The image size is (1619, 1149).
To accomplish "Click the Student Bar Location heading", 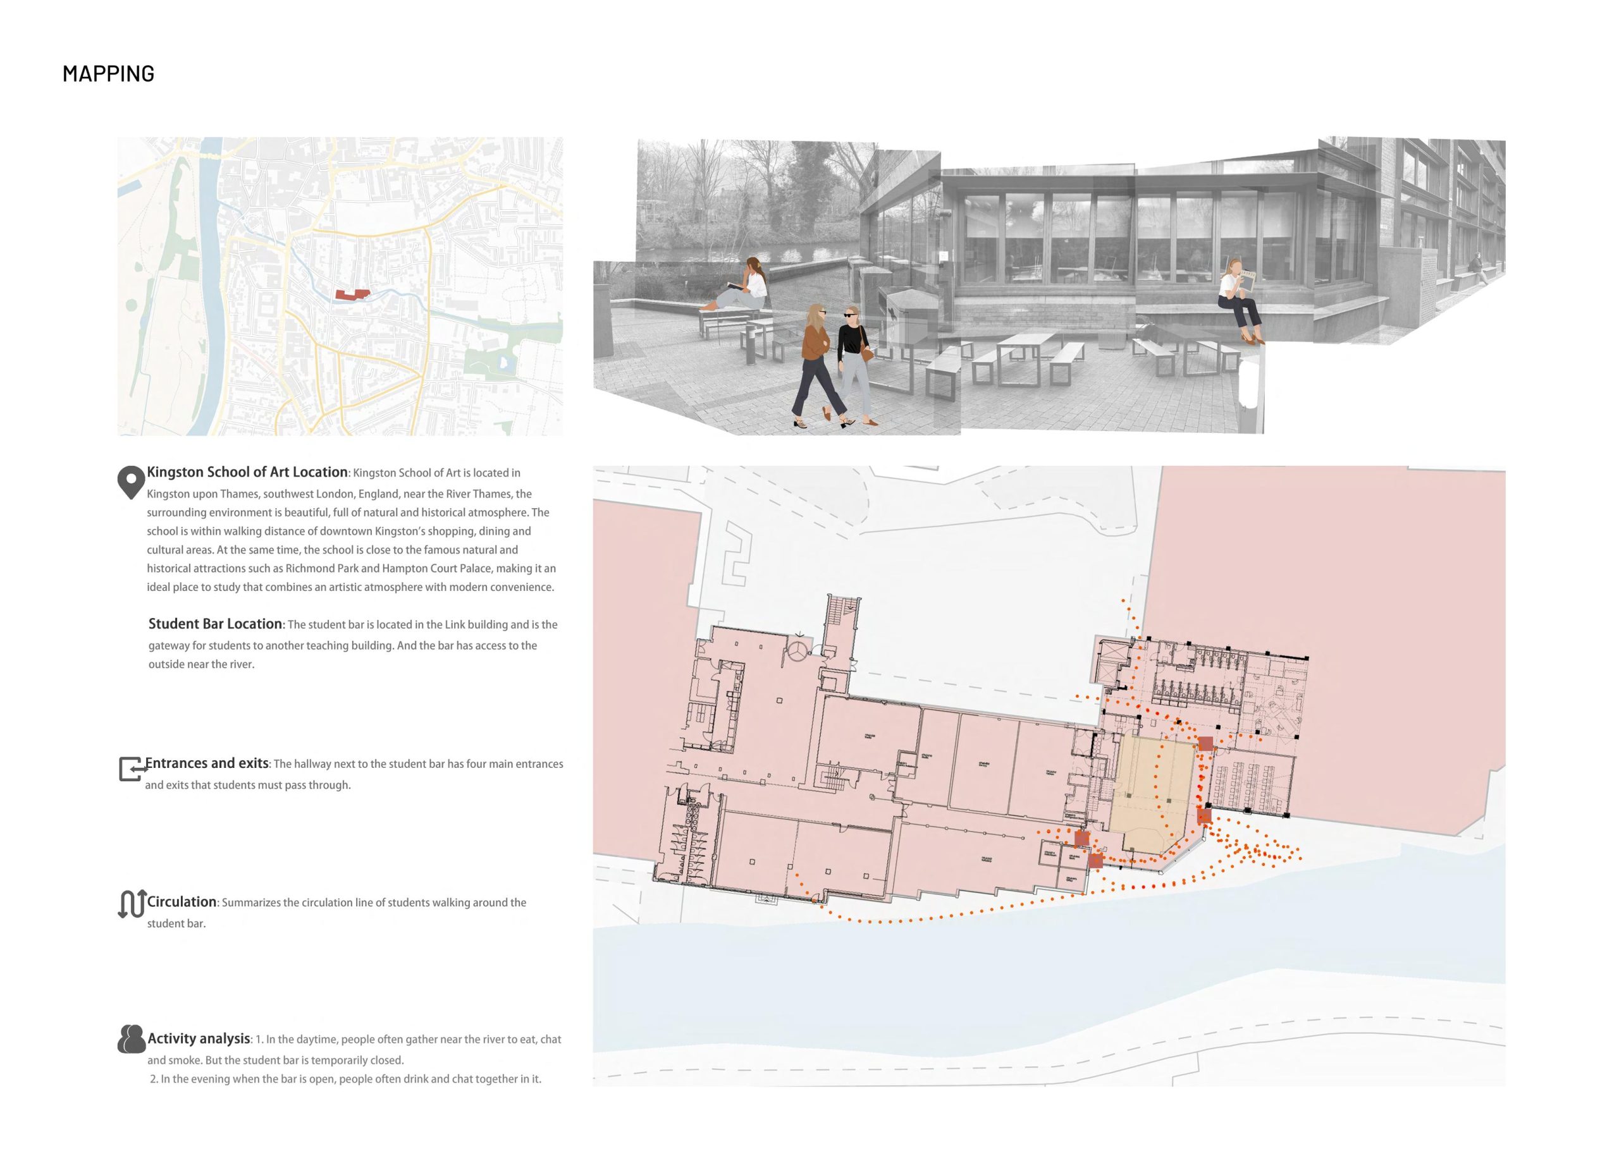I will click(215, 623).
